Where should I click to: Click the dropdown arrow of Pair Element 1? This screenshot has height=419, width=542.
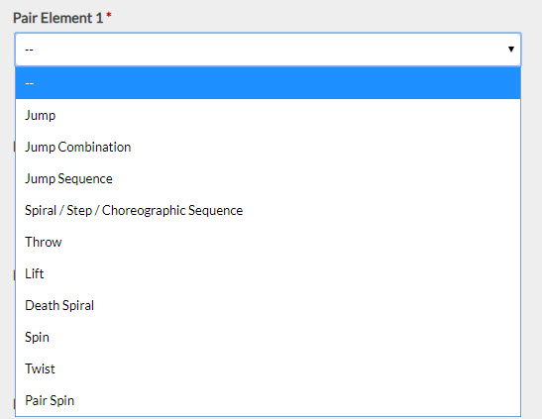[510, 50]
